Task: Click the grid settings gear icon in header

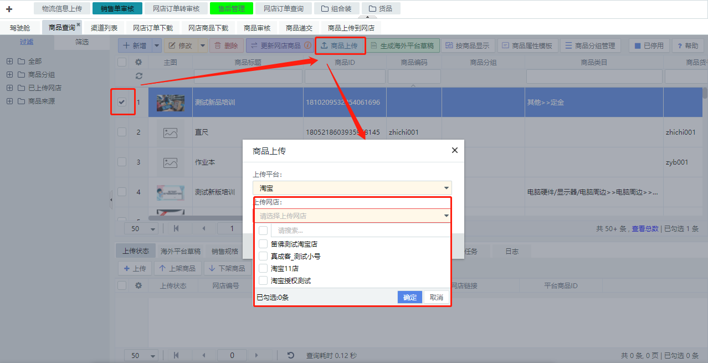Action: click(x=138, y=63)
